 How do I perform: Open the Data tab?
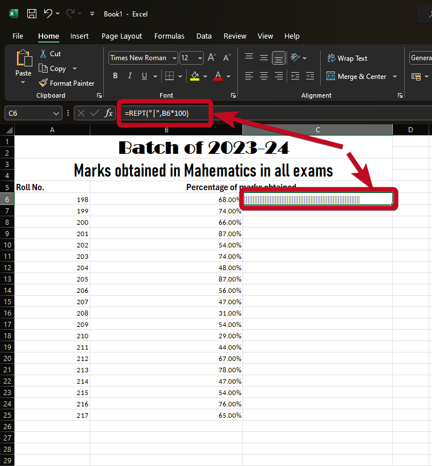coord(204,36)
